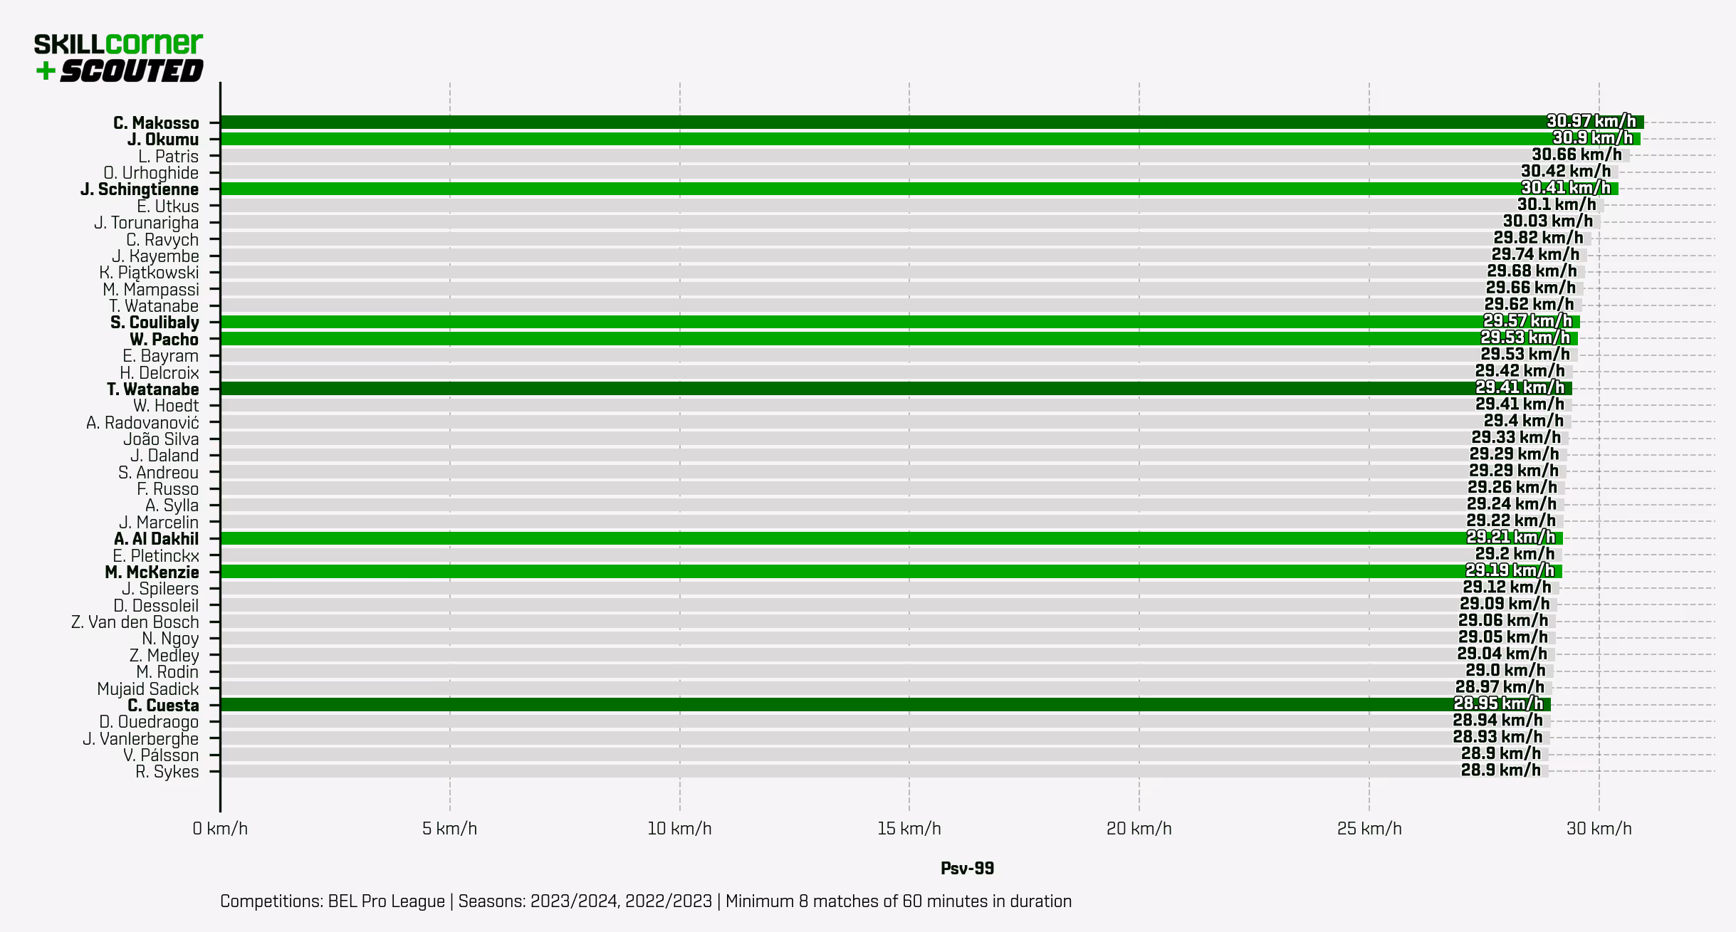The height and width of the screenshot is (932, 1736).
Task: Click the J. Okumu player label
Action: click(163, 140)
